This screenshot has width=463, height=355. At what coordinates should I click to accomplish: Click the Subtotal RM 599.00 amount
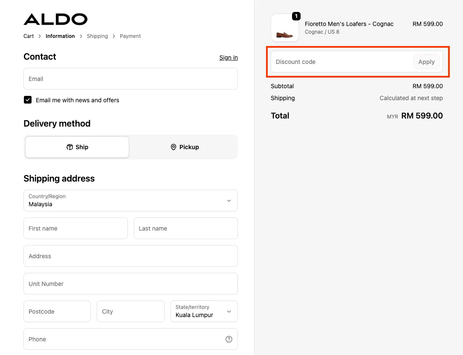(428, 86)
